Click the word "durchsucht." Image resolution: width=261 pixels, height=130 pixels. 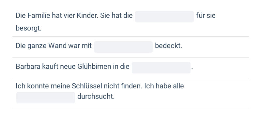point(96,97)
